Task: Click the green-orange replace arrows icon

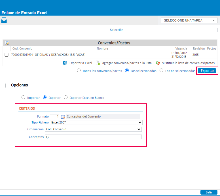Action: pos(158,63)
